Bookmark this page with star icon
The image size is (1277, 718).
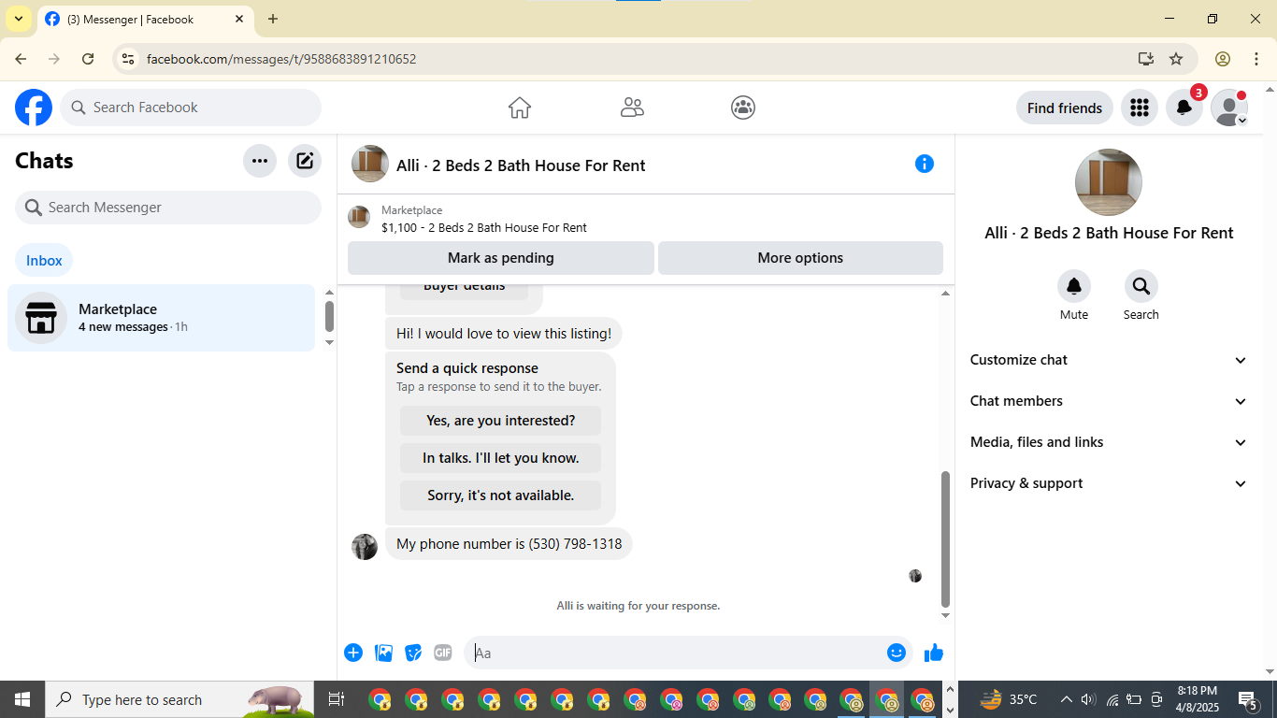[1176, 59]
